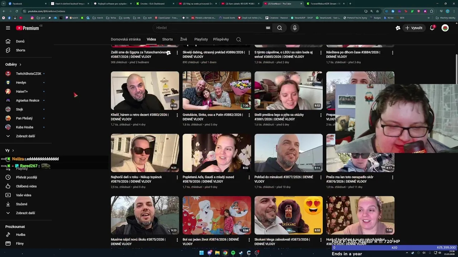
Task: Open options menu for Popletená Aďa video
Action: click(x=249, y=177)
